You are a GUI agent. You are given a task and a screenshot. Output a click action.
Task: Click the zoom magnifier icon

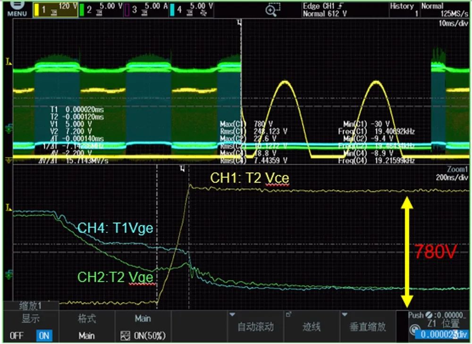coord(272,9)
